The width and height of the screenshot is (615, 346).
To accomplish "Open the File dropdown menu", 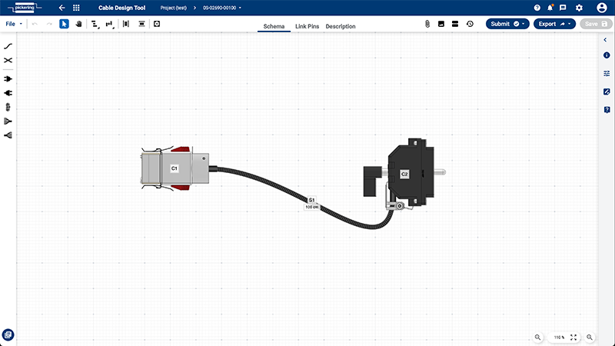I will (14, 24).
